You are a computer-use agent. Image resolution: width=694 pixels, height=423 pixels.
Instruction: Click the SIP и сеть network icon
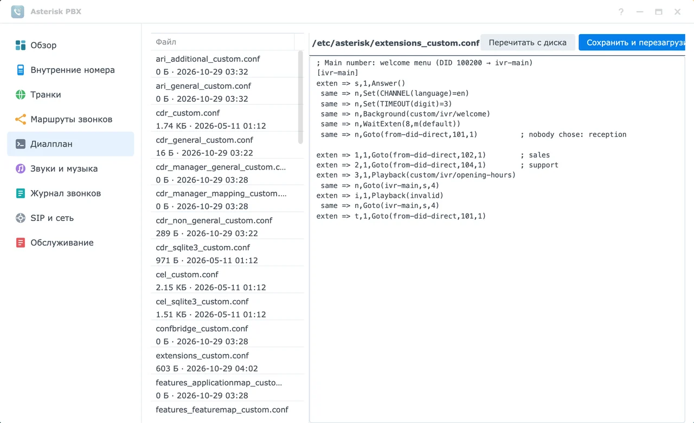21,218
